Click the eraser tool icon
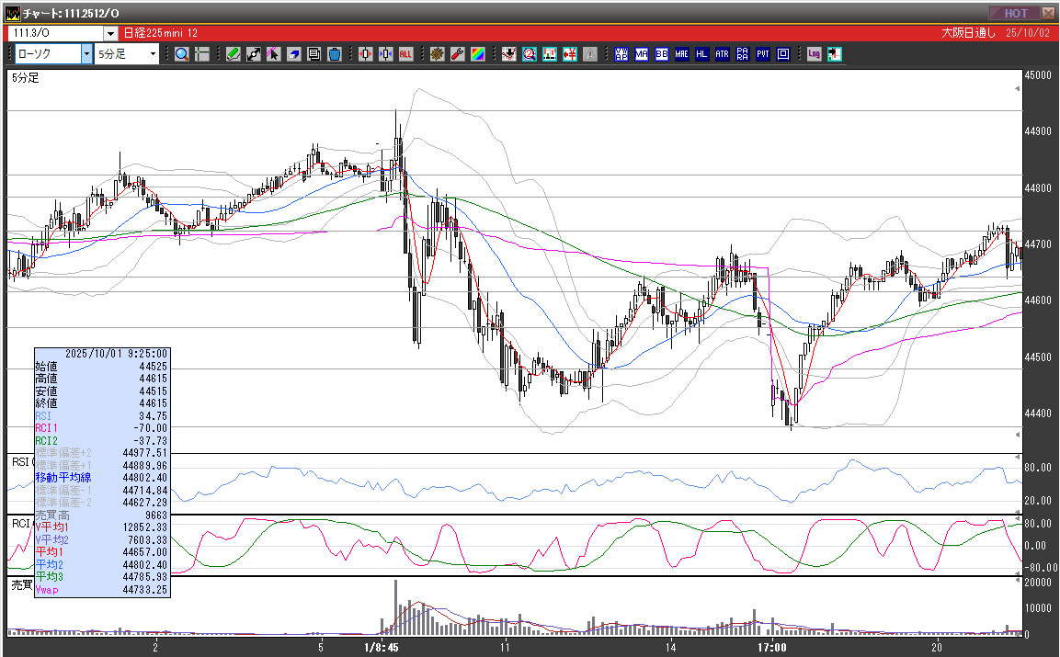 [294, 54]
